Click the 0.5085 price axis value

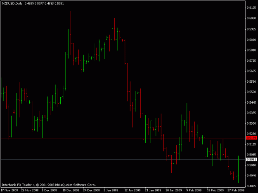[251, 155]
